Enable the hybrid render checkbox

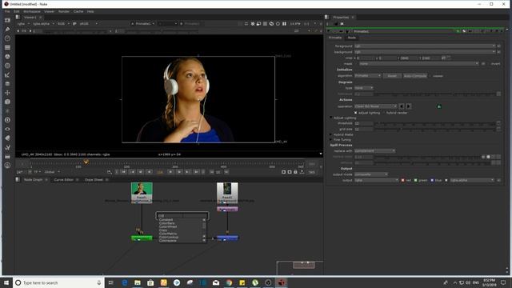click(x=383, y=113)
